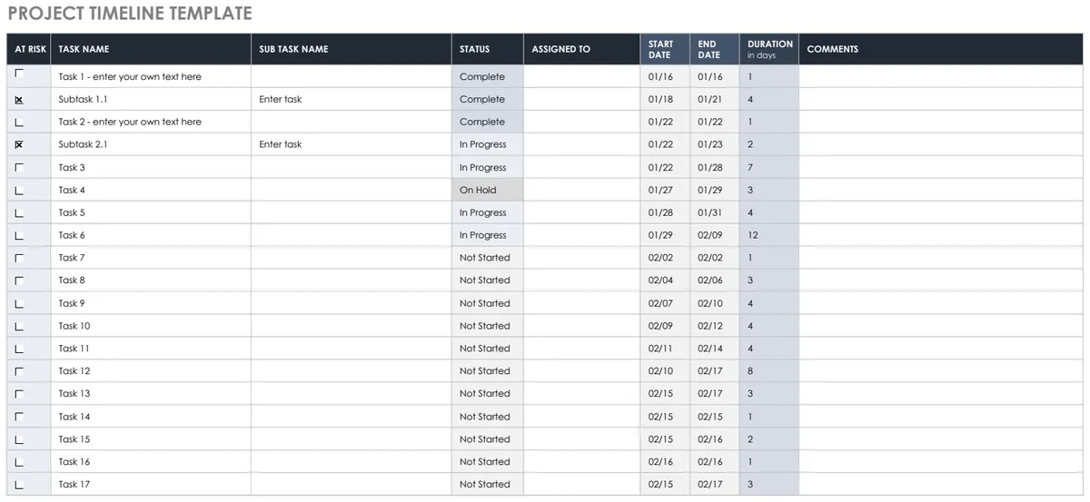This screenshot has width=1090, height=502.
Task: Toggle the At Risk checkbox for Task 17
Action: click(x=19, y=485)
